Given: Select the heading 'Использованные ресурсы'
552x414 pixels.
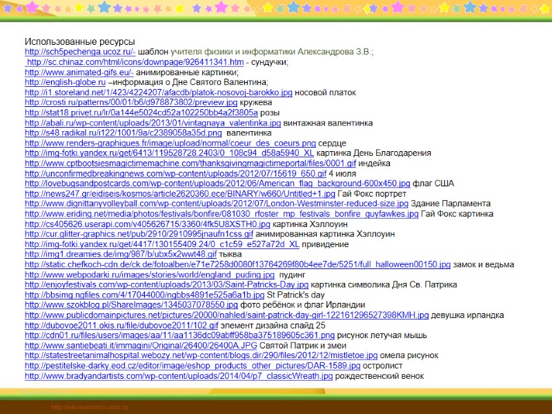Looking at the screenshot, I should tap(80, 41).
